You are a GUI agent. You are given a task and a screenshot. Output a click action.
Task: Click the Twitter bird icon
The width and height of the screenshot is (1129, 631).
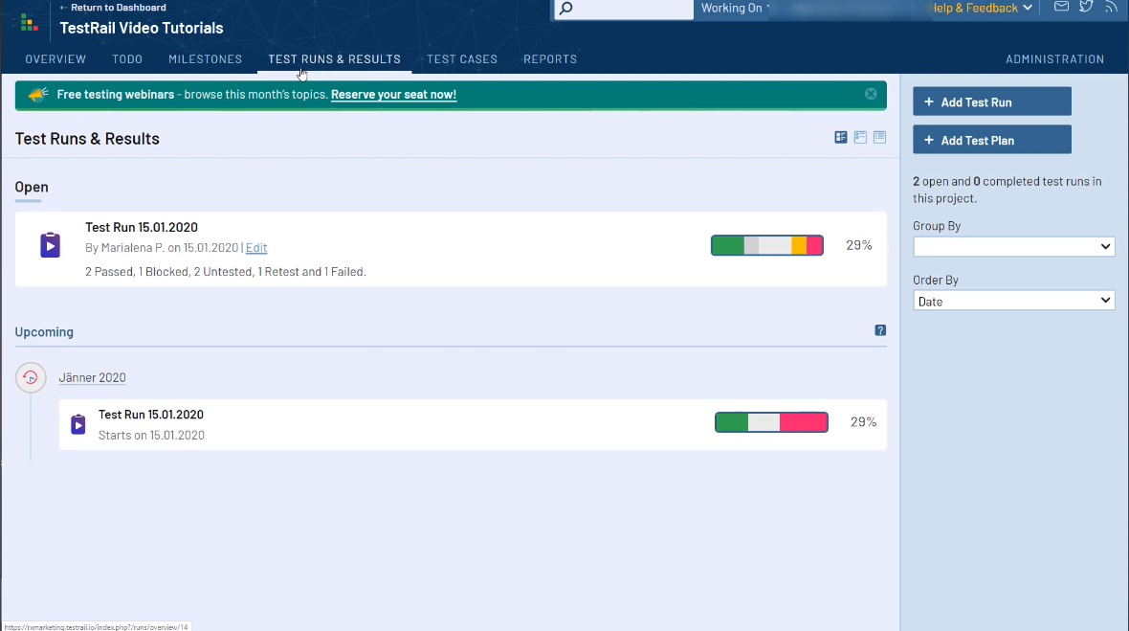pos(1086,7)
